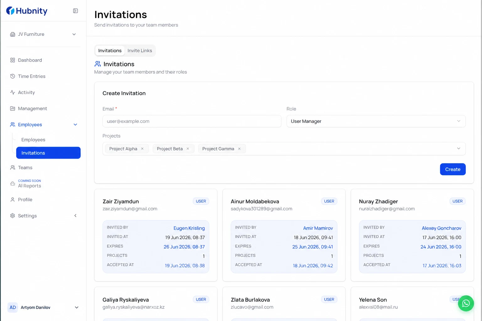
Task: Select the name Nuray Zhadiger
Action: pyautogui.click(x=378, y=202)
